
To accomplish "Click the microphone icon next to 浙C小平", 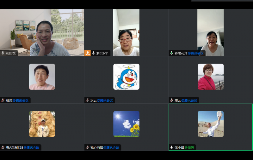I will (x=93, y=53).
